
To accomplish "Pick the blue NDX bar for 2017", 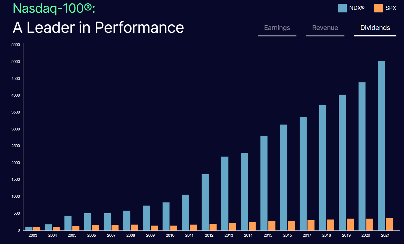I will click(x=303, y=174).
